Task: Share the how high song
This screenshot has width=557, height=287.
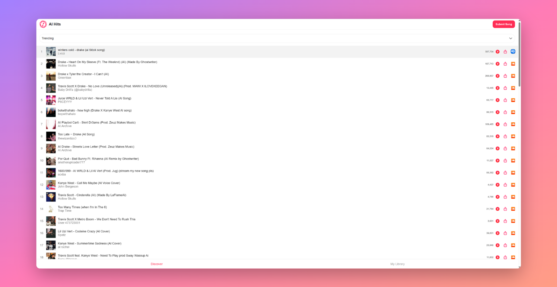Action: pos(505,112)
